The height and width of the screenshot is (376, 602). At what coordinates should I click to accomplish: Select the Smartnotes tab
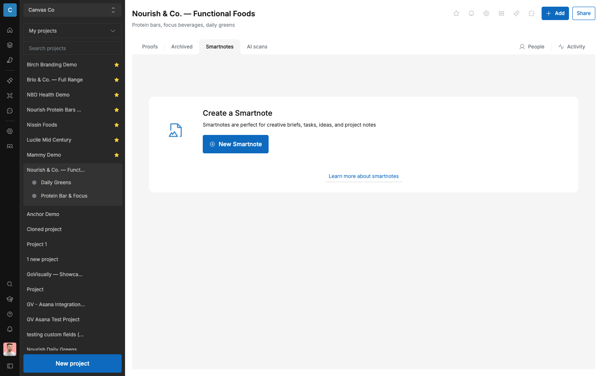(x=219, y=47)
